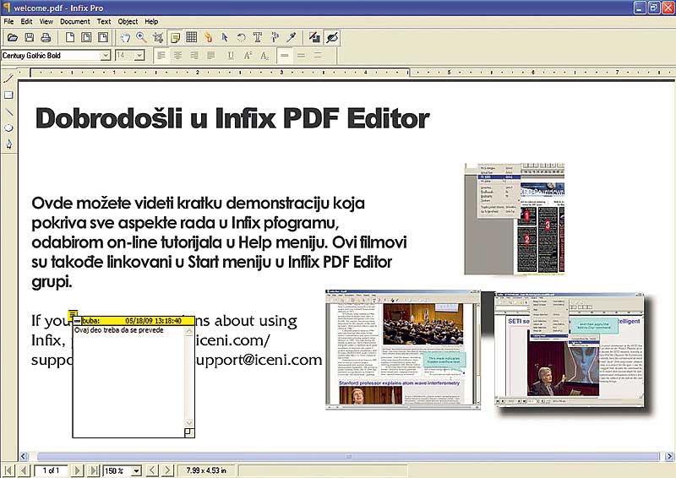Select the Link chain tool

[208, 37]
